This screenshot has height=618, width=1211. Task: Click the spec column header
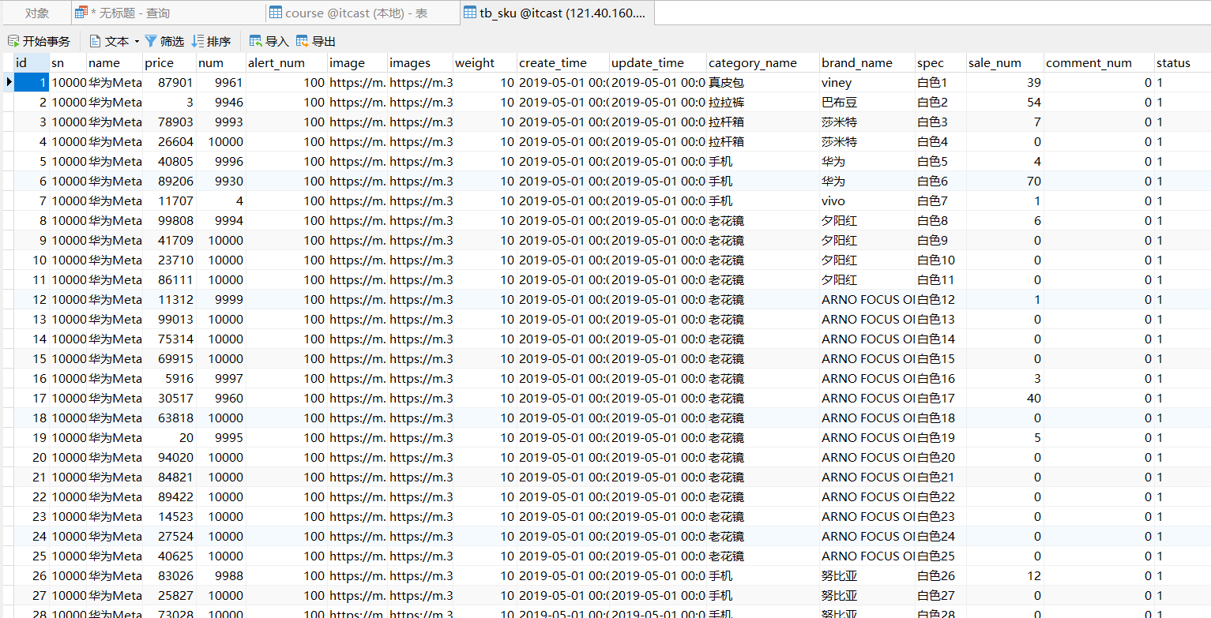click(x=941, y=63)
